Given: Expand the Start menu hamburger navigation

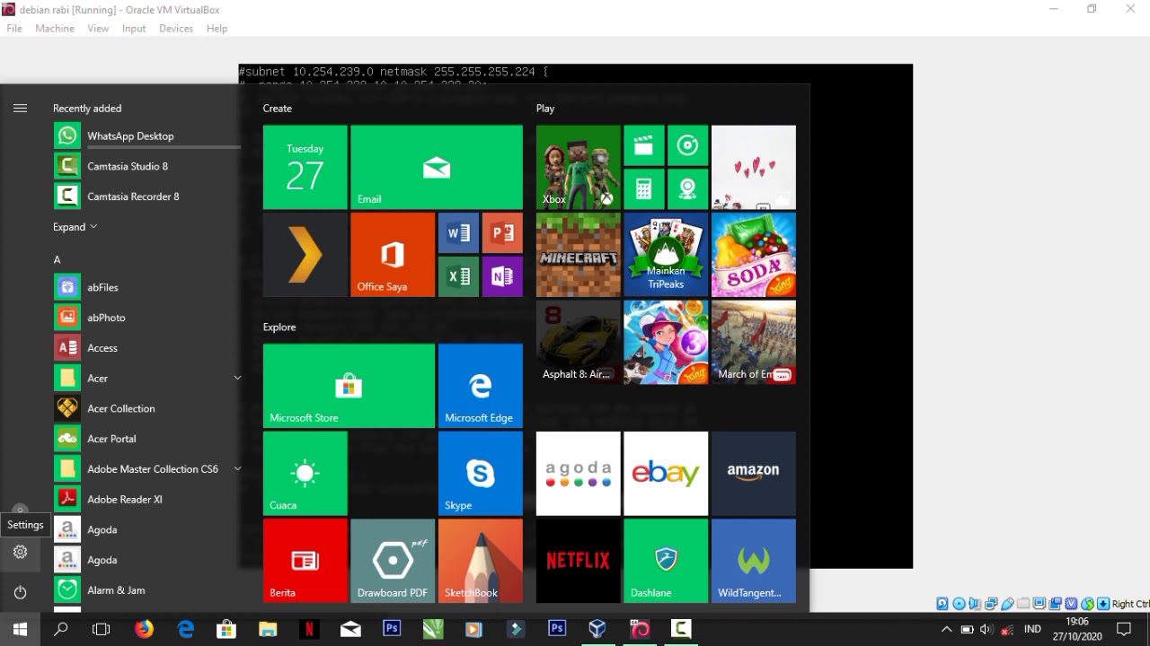Looking at the screenshot, I should tap(20, 108).
